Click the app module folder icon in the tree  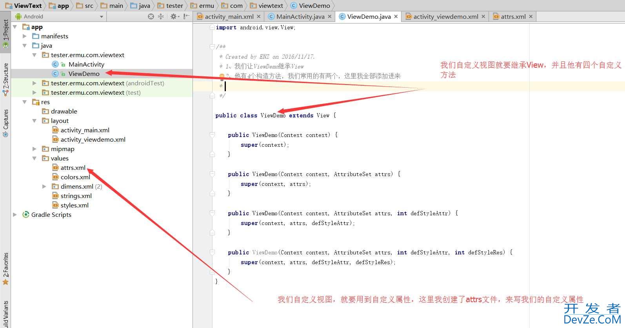[x=26, y=27]
